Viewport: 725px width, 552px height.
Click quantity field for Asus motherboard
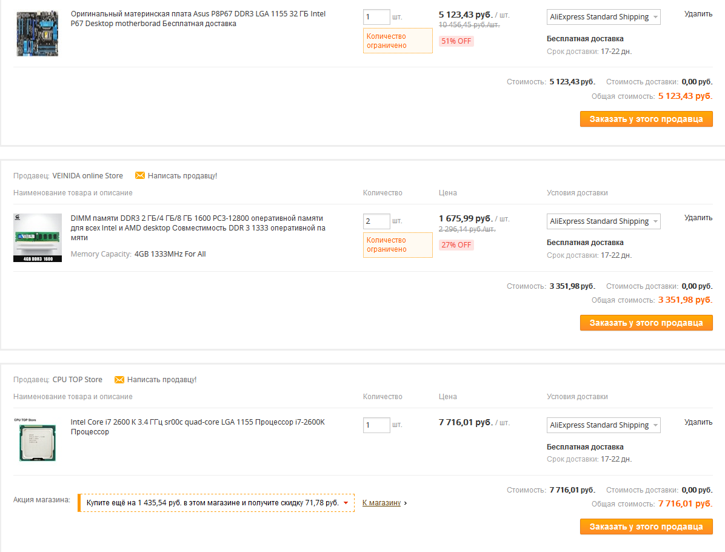point(376,17)
